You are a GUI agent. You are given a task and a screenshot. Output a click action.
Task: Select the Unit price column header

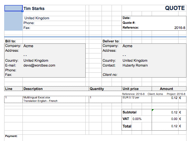pyautogui.click(x=137, y=89)
